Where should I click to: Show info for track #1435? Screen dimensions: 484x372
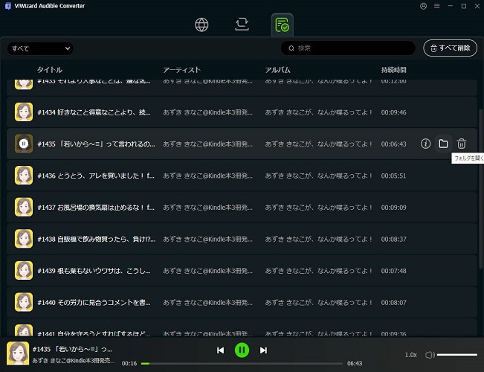coord(426,144)
